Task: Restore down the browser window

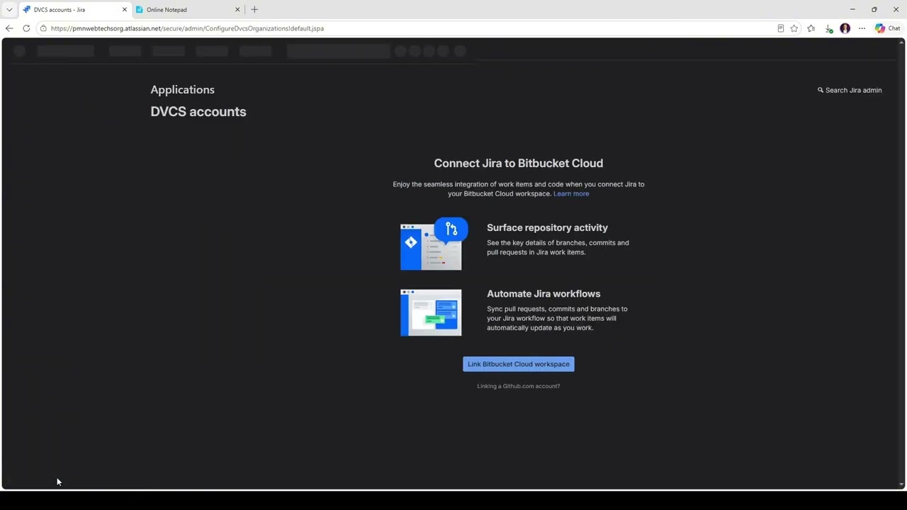Action: 874,10
